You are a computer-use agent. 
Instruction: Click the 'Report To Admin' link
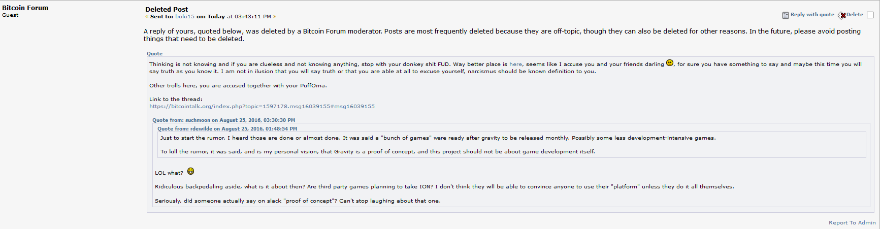(x=852, y=223)
